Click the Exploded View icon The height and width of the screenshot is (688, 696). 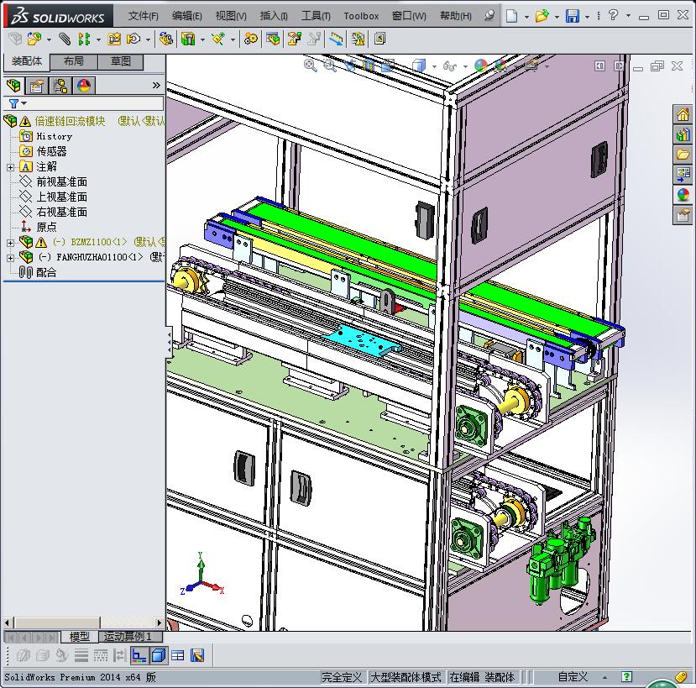point(294,39)
